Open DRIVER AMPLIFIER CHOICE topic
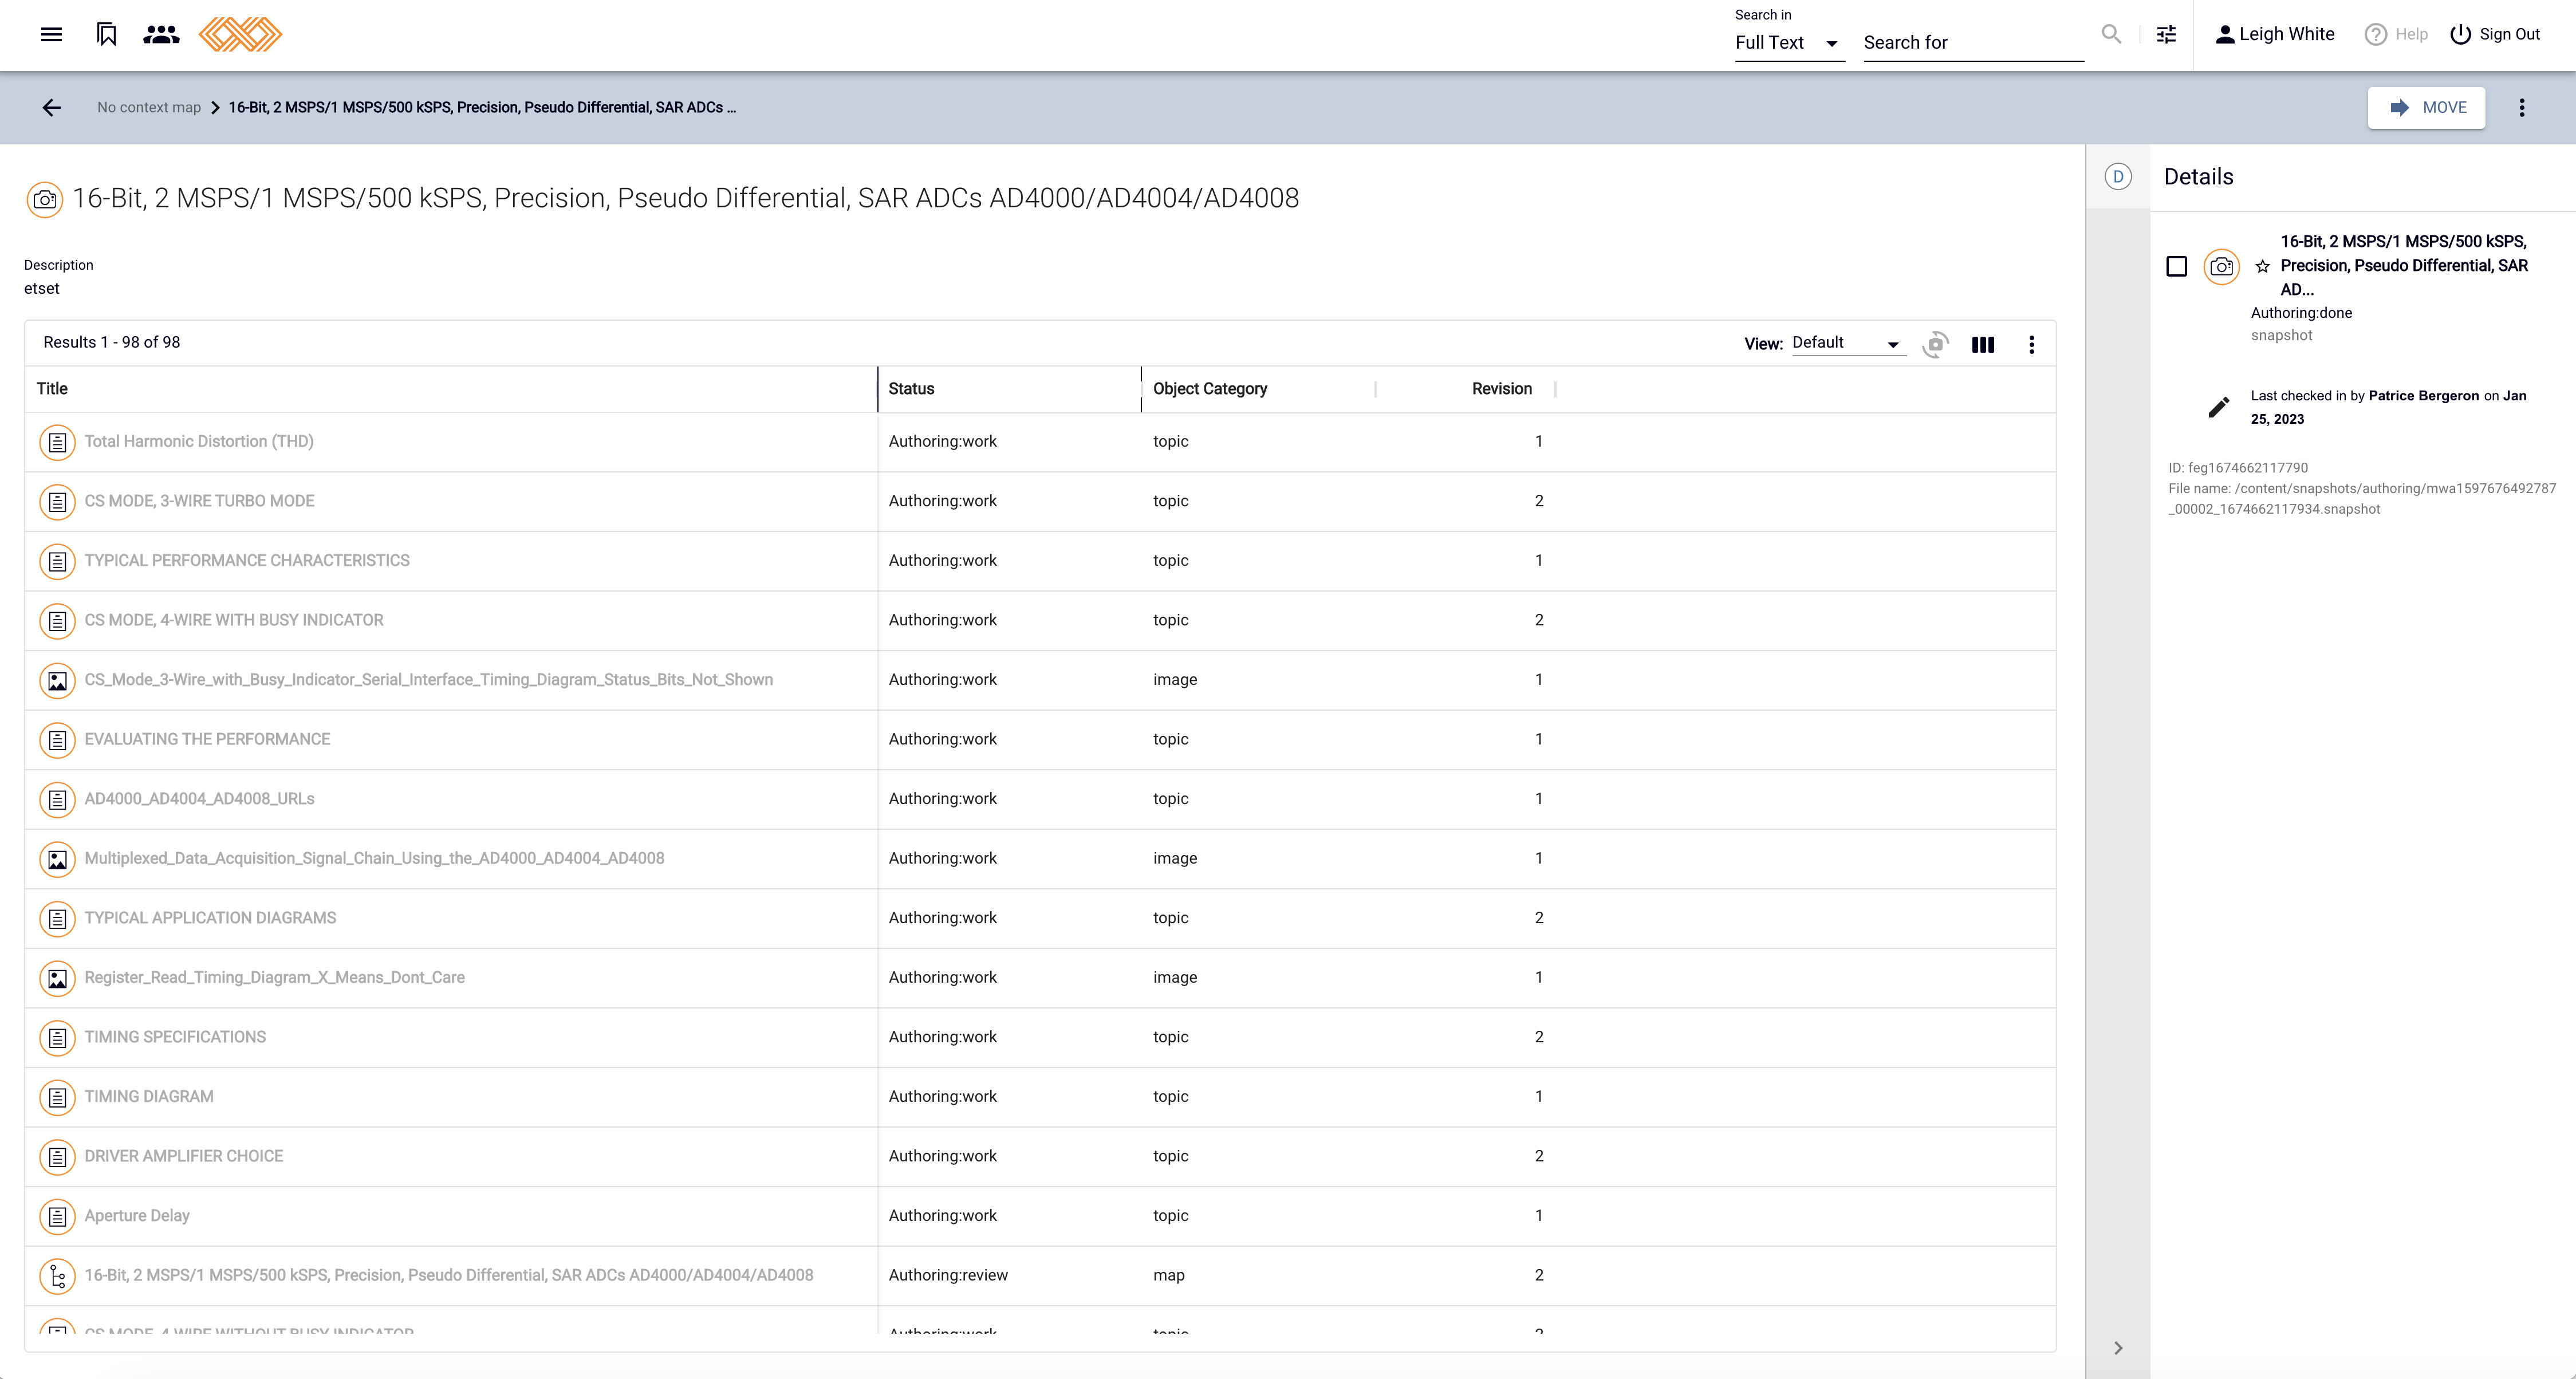Screen dimensions: 2576x1379 coord(184,1156)
